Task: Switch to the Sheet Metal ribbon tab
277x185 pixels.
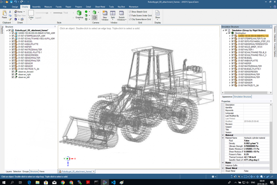Action: 100,7
